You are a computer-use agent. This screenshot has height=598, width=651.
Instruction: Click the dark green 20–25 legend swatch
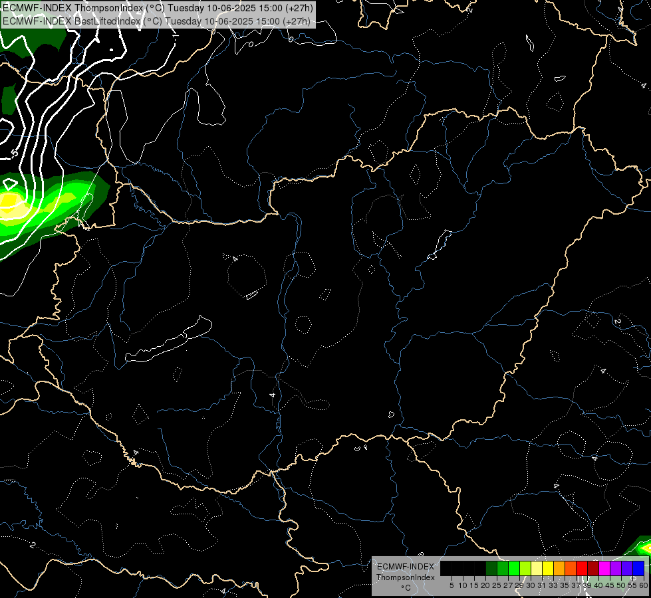click(x=491, y=568)
